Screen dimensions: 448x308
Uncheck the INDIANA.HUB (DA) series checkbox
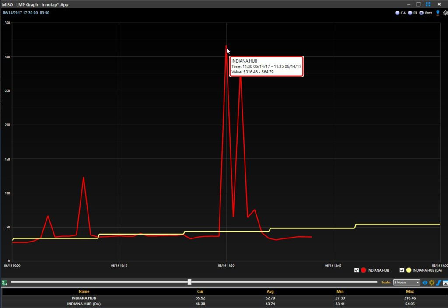[x=402, y=270]
